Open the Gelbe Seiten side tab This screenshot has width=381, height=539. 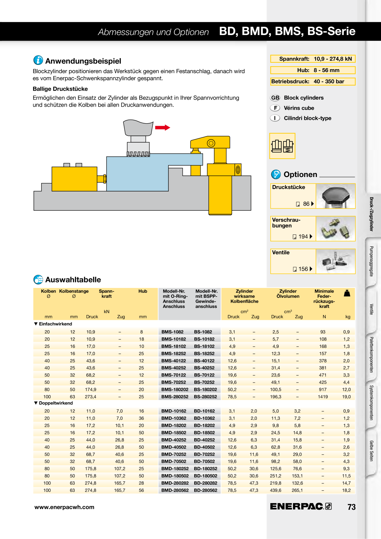coord(371,451)
